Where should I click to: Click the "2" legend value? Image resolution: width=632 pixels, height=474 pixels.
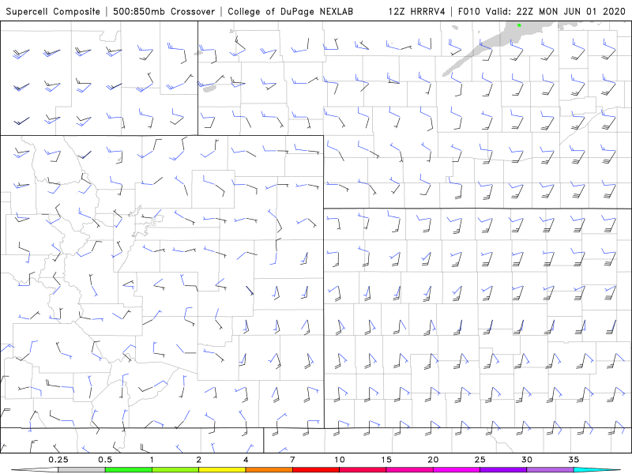[199, 460]
